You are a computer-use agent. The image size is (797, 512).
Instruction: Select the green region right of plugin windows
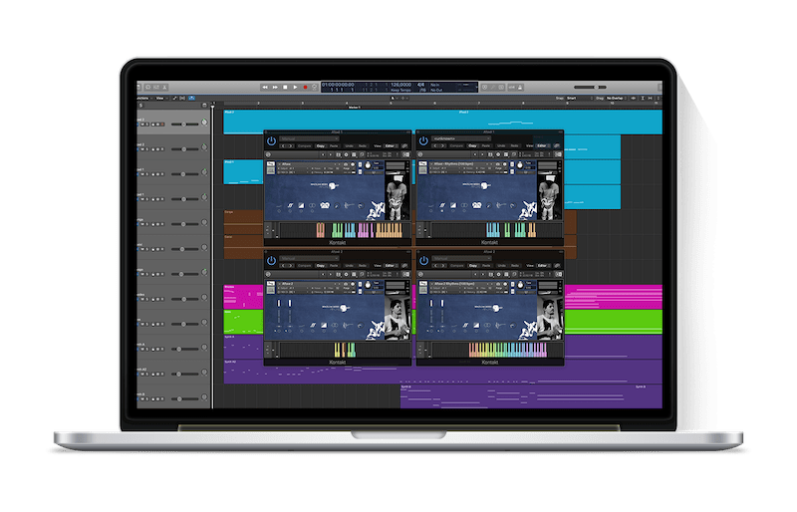pos(613,322)
